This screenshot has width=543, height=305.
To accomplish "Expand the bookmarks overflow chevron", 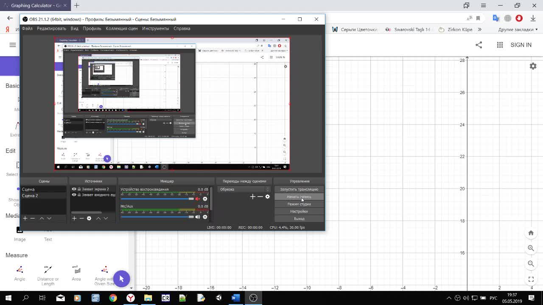I will (x=479, y=29).
